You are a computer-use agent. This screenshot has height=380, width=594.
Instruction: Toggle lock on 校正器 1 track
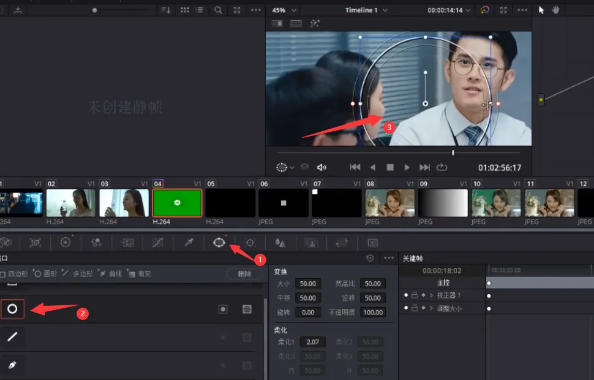click(x=415, y=295)
